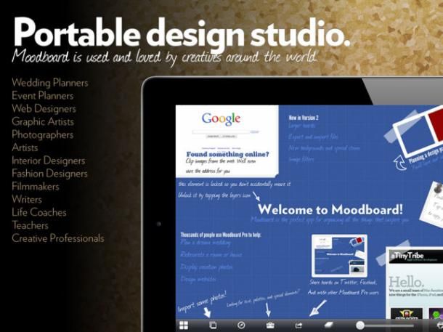
Task: Click 'Found something online?' text
Action: point(227,154)
